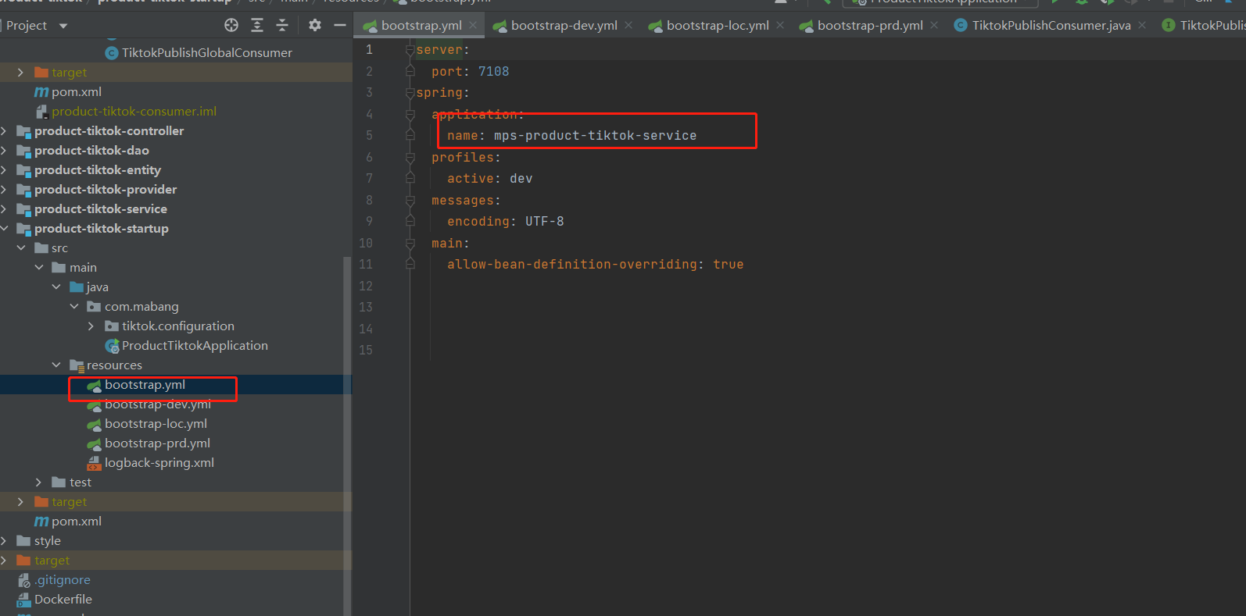The image size is (1246, 616).
Task: Fold the profiles block on line 6
Action: (410, 158)
